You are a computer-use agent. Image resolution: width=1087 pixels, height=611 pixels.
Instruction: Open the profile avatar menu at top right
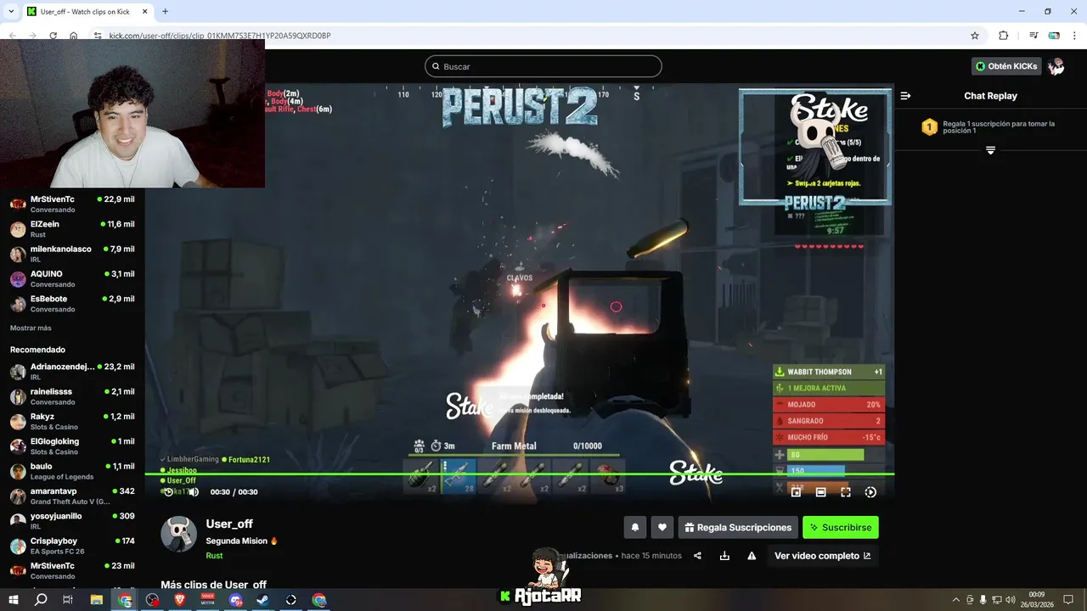pos(1056,66)
